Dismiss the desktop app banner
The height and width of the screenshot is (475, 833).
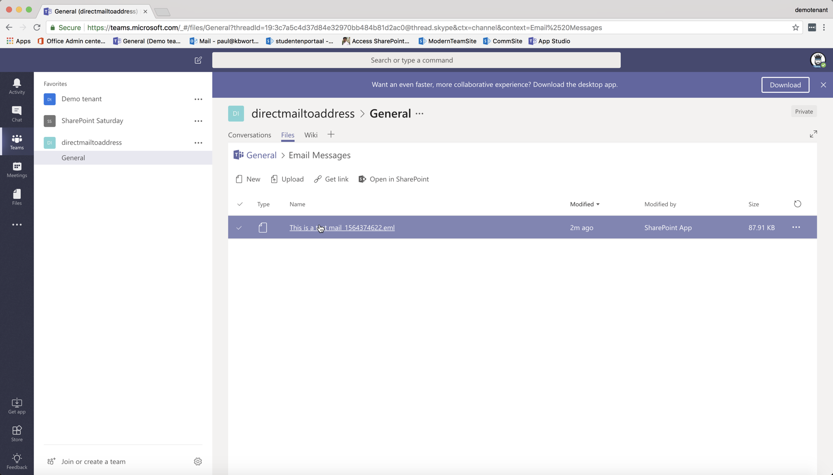click(824, 85)
